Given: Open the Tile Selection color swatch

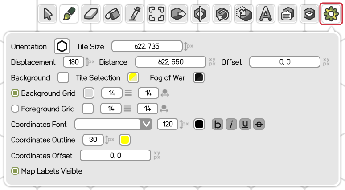Looking at the screenshot, I should pos(133,77).
